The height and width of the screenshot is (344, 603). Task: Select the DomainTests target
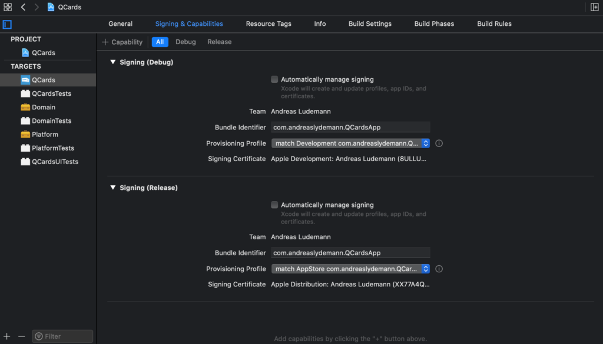coord(48,121)
